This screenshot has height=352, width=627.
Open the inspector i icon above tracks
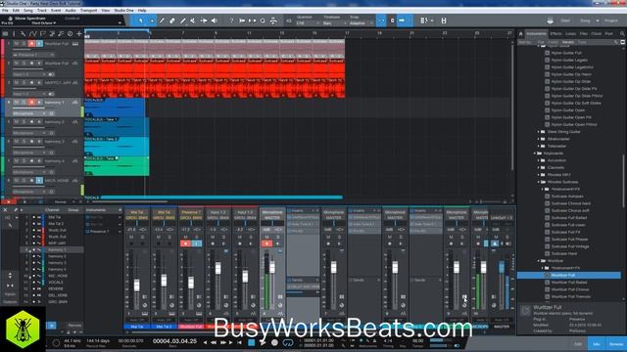(14, 34)
